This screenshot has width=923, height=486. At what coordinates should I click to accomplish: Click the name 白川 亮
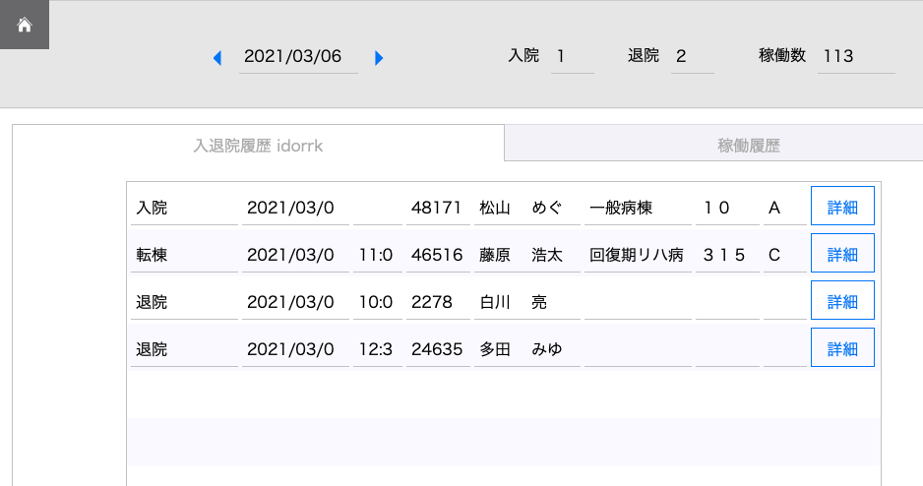(x=526, y=302)
